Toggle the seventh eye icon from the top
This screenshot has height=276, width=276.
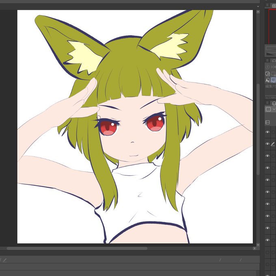(x=267, y=204)
